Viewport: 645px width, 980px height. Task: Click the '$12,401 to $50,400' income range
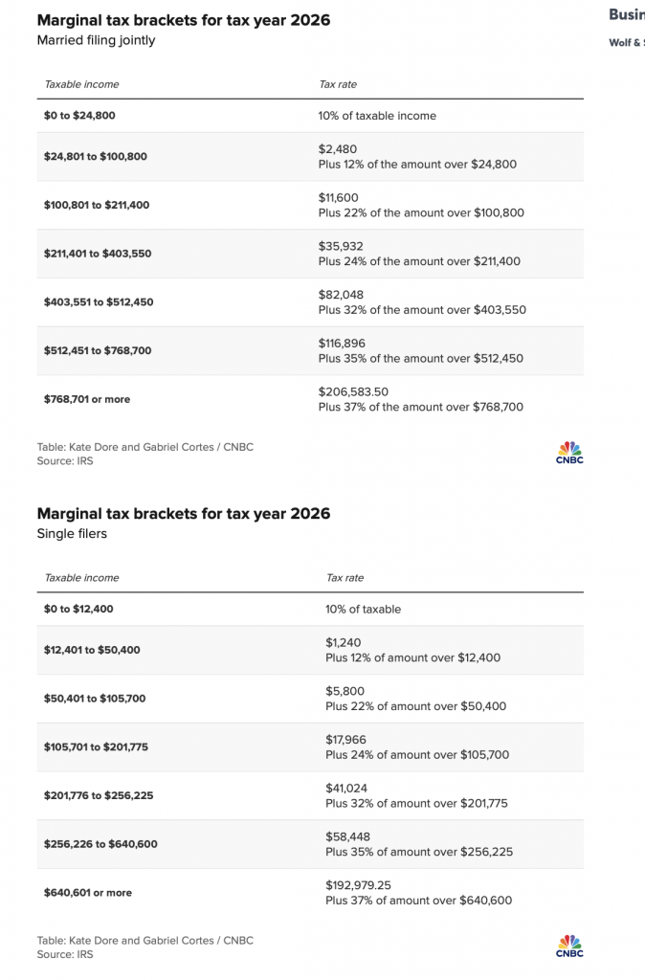point(92,650)
